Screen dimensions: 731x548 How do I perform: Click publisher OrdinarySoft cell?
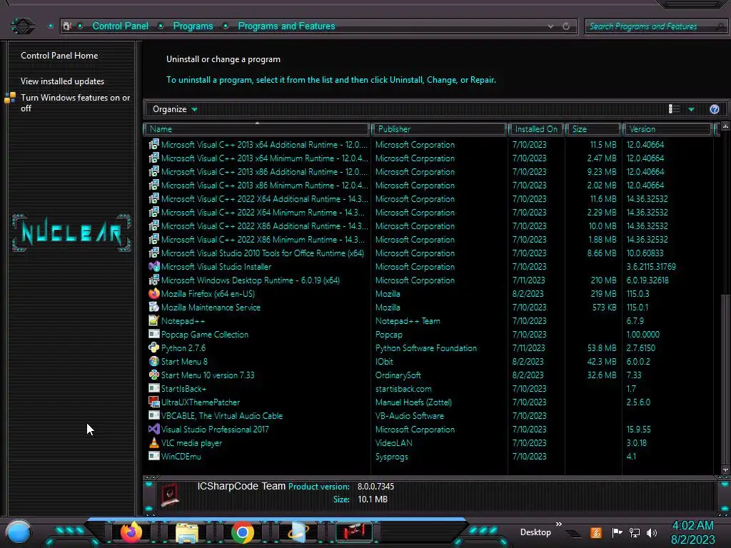[x=398, y=375]
